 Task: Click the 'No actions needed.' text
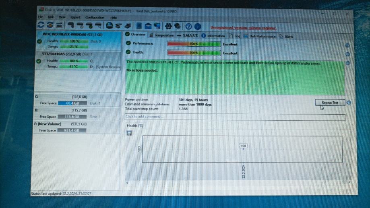(x=142, y=70)
